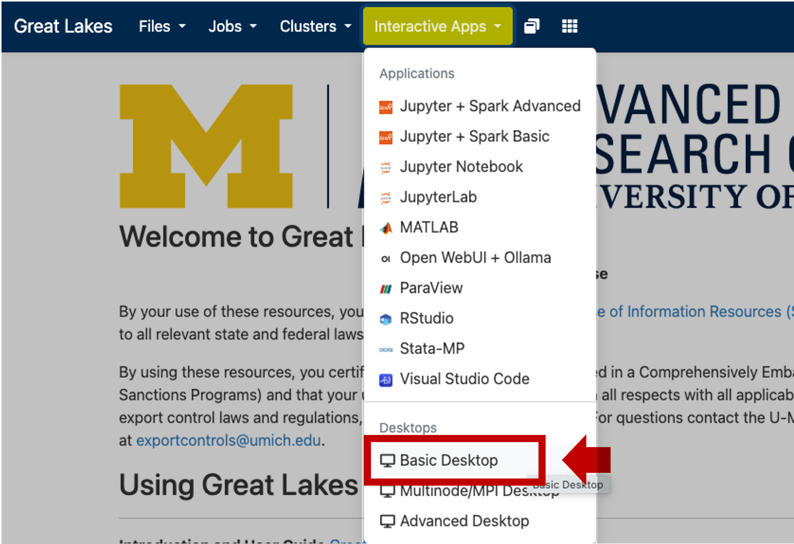Click the Great Lakes home title
The width and height of the screenshot is (794, 544).
click(x=63, y=26)
